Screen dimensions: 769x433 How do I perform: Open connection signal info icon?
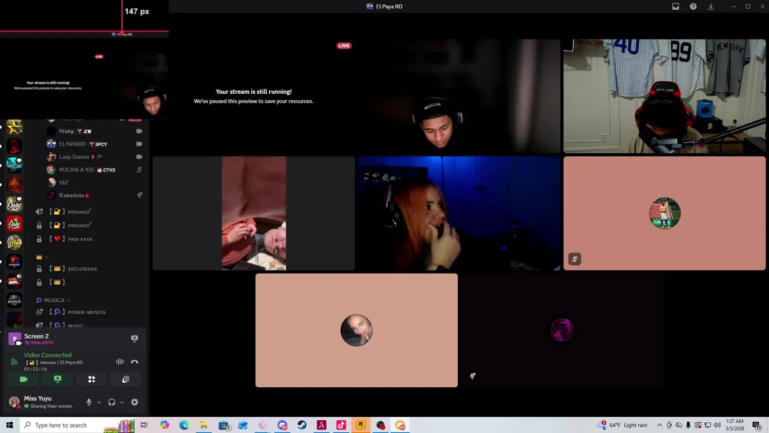(x=14, y=362)
